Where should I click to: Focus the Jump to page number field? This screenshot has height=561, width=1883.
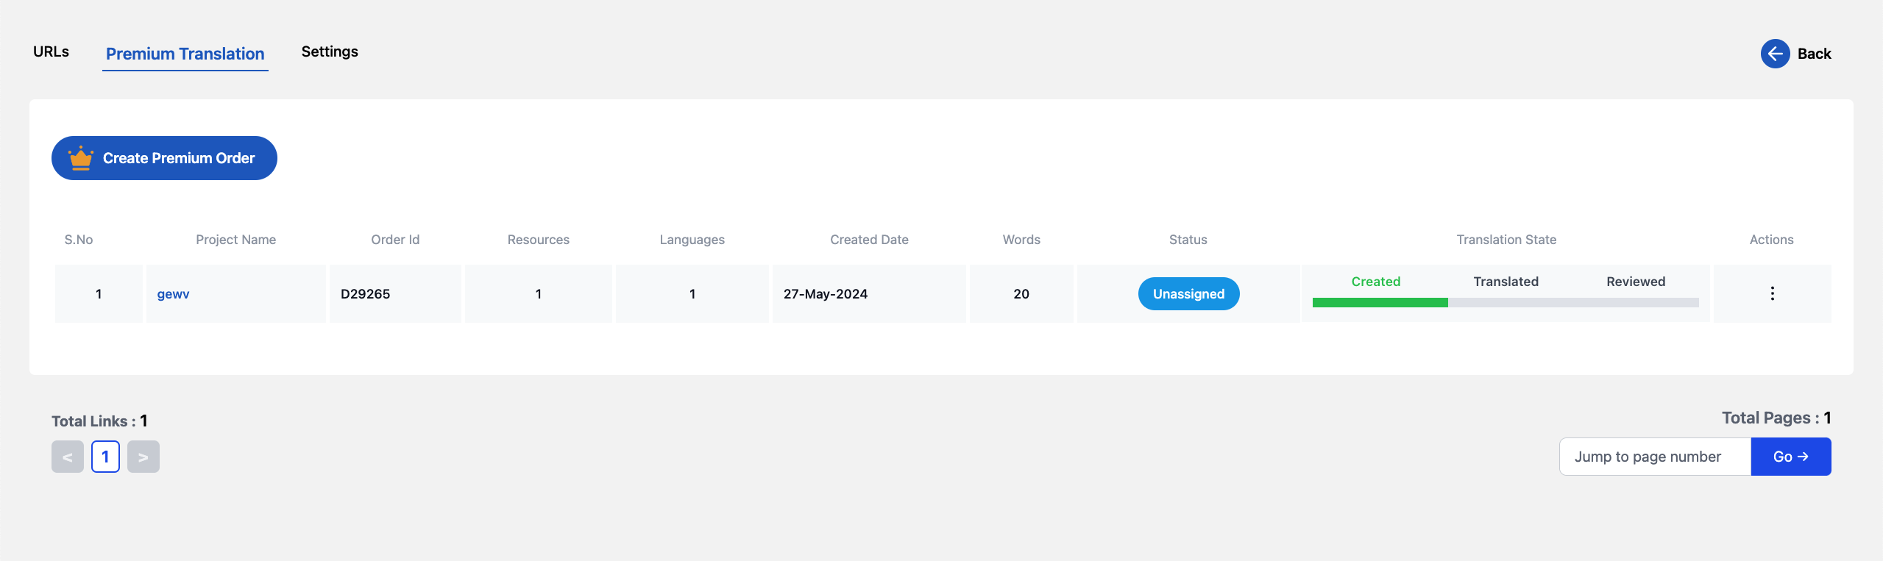click(1655, 457)
